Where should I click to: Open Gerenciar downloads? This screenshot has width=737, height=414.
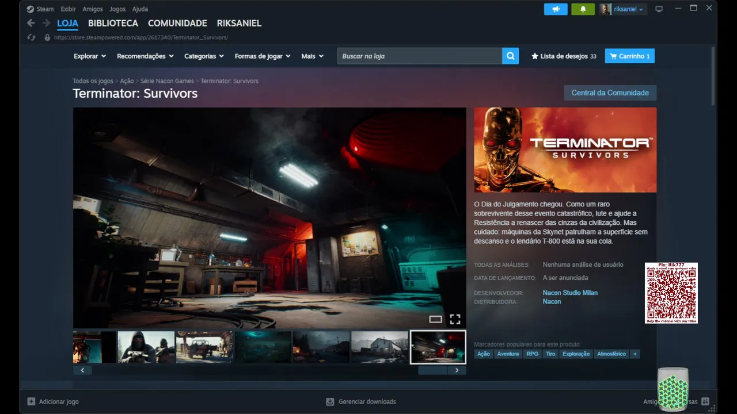(x=361, y=401)
